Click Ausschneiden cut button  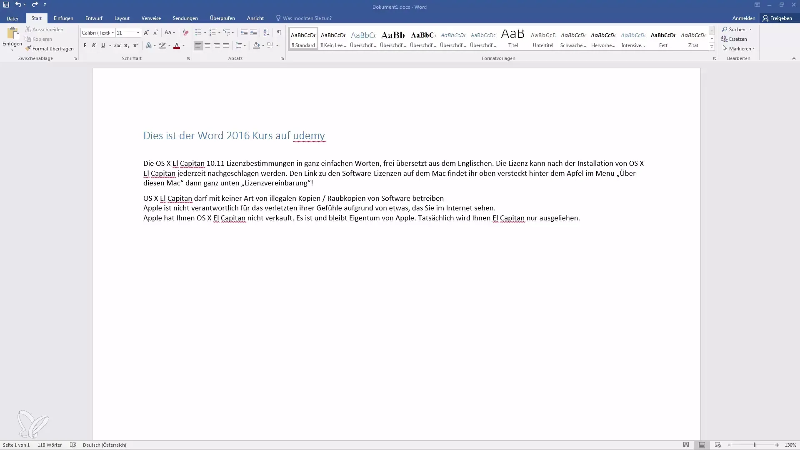pos(44,30)
